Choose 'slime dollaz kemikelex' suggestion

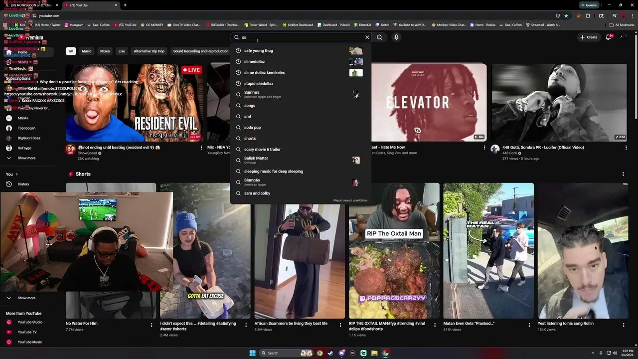[x=300, y=72]
